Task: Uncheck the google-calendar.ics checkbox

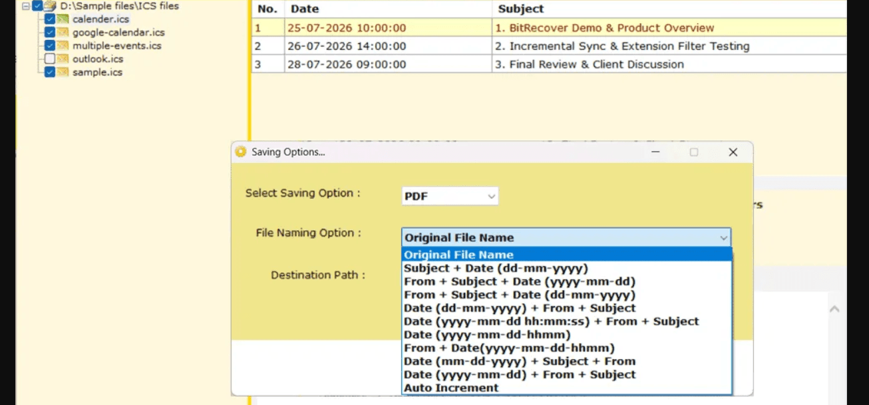Action: (x=50, y=33)
